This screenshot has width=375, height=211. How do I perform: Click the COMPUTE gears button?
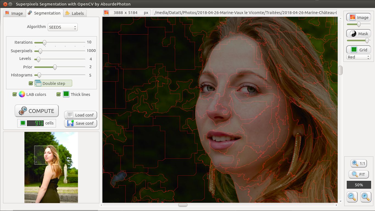pos(37,111)
